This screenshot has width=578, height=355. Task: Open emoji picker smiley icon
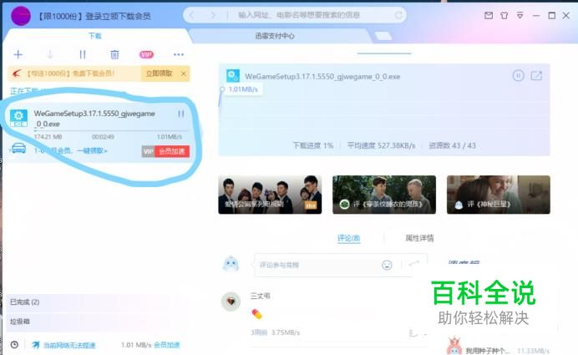[387, 265]
